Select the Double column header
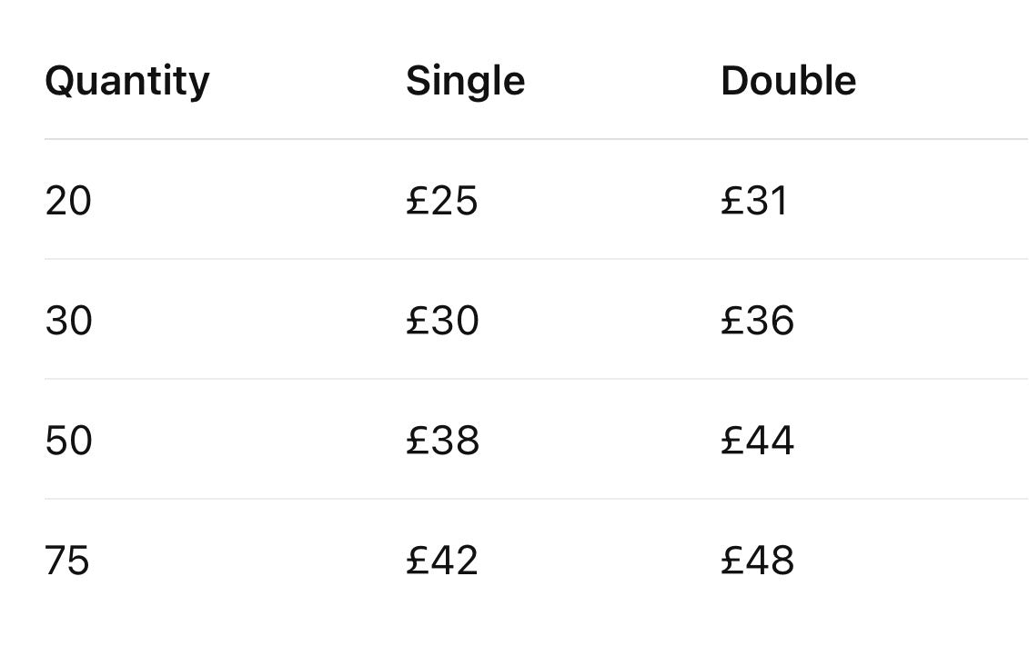The image size is (1029, 646). (x=788, y=81)
